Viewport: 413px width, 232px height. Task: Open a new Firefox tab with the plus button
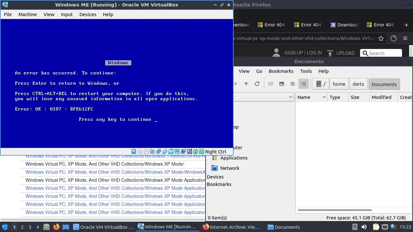click(406, 25)
